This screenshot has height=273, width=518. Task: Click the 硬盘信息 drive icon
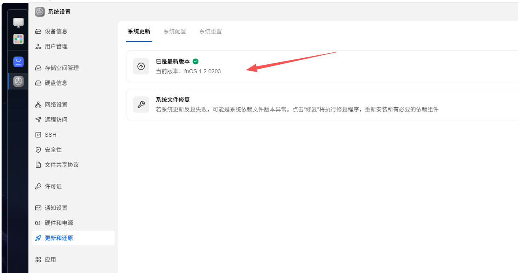click(38, 83)
